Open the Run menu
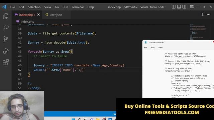The height and width of the screenshot is (120, 214). tap(66, 7)
